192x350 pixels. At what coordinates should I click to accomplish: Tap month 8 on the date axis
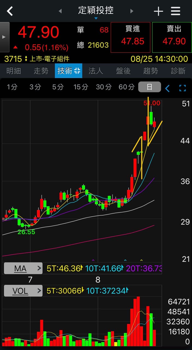pos(98,280)
